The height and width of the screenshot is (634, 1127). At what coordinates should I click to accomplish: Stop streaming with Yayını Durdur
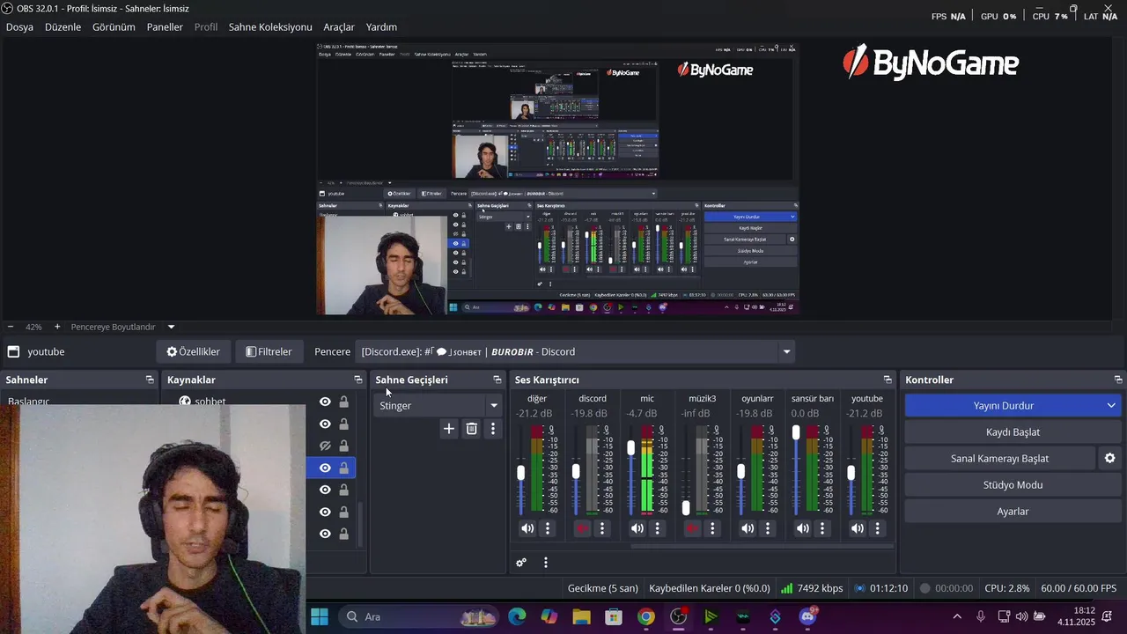[x=1003, y=405]
